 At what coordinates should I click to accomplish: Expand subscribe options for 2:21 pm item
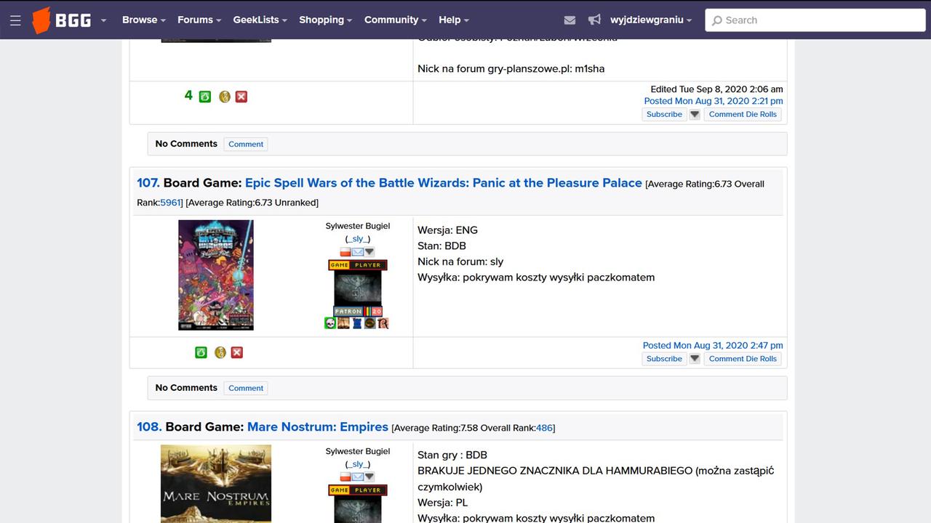695,115
